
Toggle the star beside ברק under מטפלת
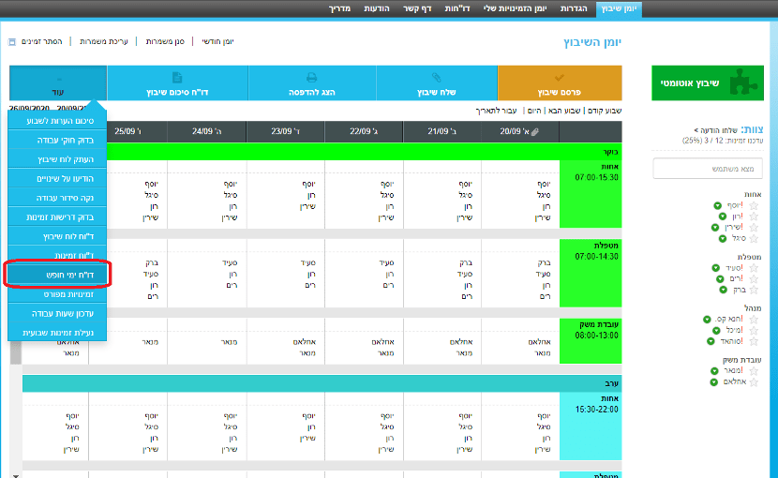(x=753, y=291)
